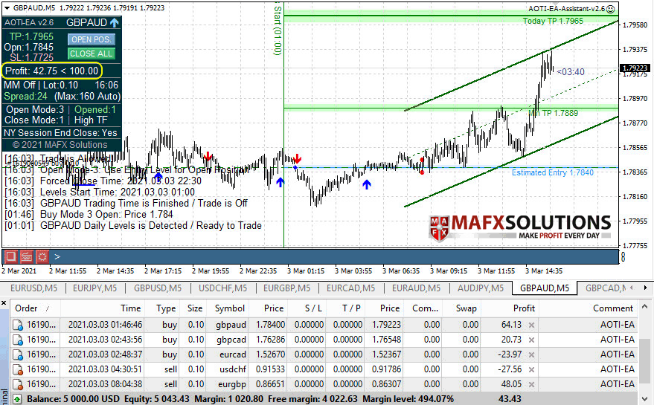
Task: Click the eurcad profit value -23.97
Action: pos(510,354)
